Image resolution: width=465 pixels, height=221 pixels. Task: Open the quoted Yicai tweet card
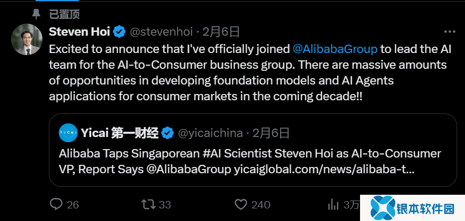(252, 162)
